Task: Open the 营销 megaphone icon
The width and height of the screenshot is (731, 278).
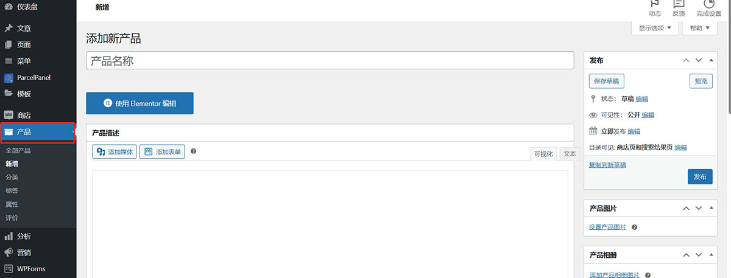Action: pos(9,252)
